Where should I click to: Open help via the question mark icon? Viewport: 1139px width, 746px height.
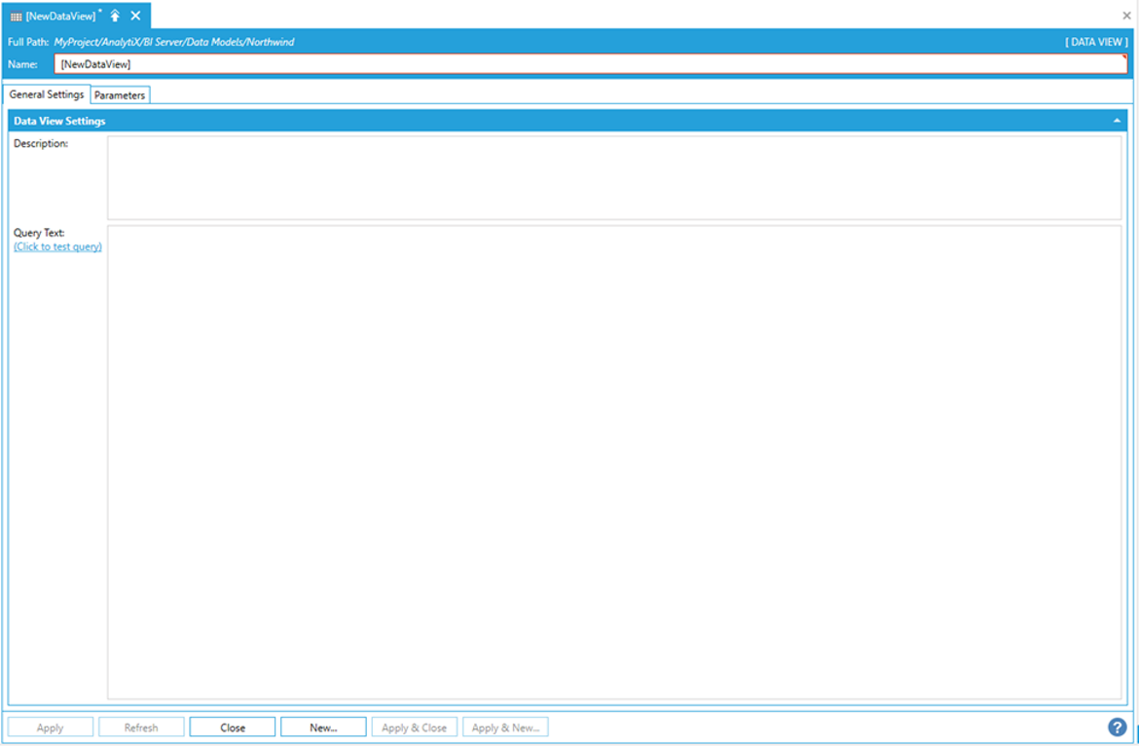click(x=1117, y=727)
